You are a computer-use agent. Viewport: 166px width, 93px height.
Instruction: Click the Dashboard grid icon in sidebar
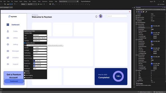[8, 25]
